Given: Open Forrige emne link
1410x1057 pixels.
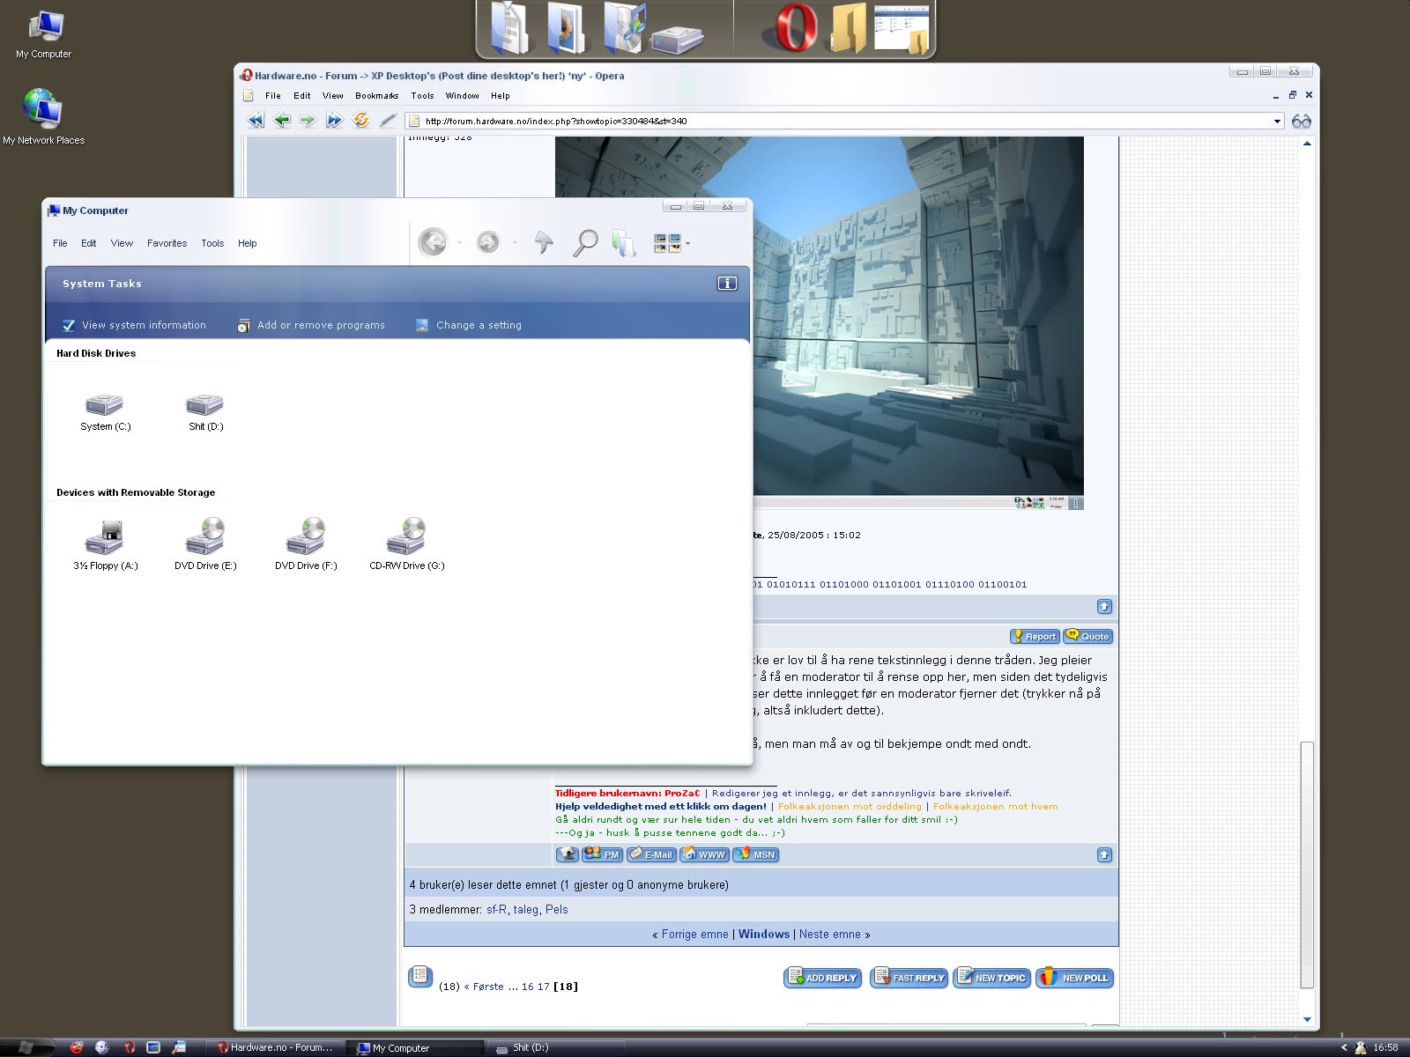Looking at the screenshot, I should (x=694, y=935).
